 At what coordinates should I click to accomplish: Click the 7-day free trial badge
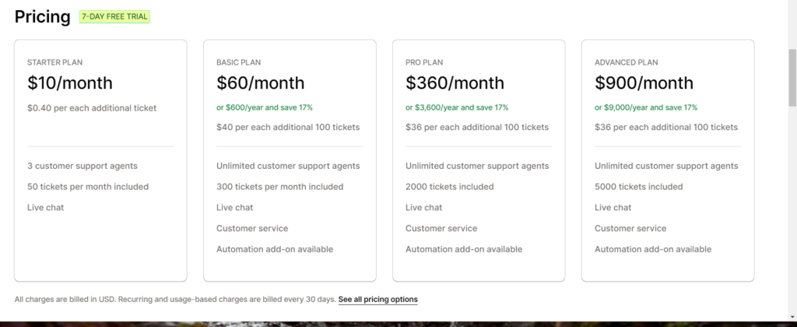point(114,17)
